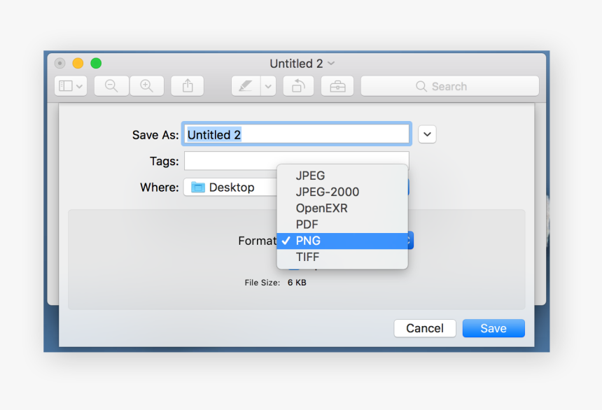Click the Rotate toolbar icon
Viewport: 602px width, 410px height.
tap(298, 86)
